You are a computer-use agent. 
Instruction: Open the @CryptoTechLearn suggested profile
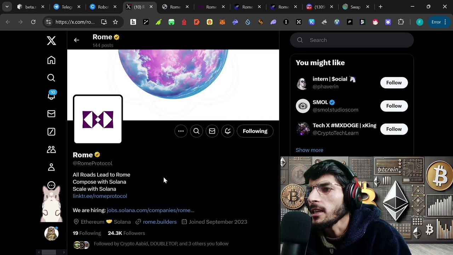tap(336, 133)
